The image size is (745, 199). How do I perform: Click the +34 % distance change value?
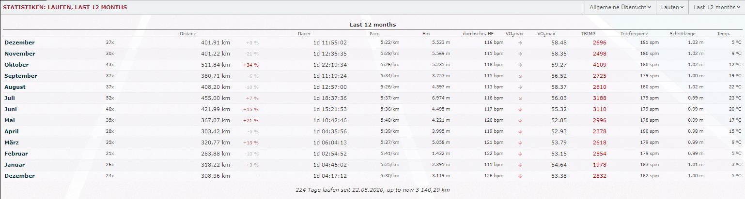pos(250,65)
